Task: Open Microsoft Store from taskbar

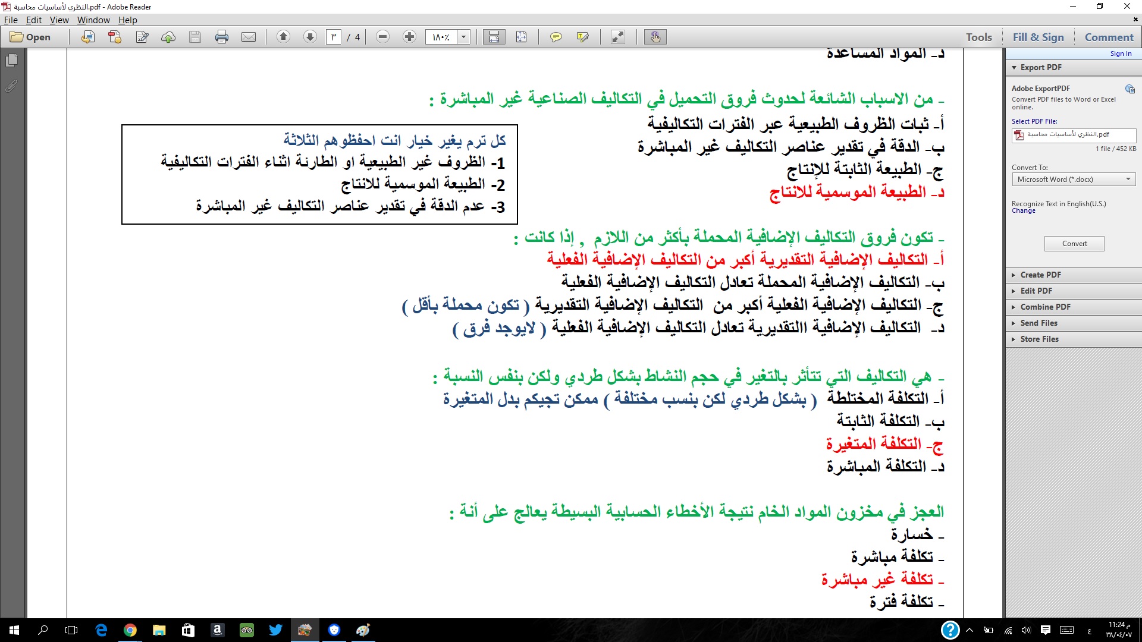Action: pos(188,630)
